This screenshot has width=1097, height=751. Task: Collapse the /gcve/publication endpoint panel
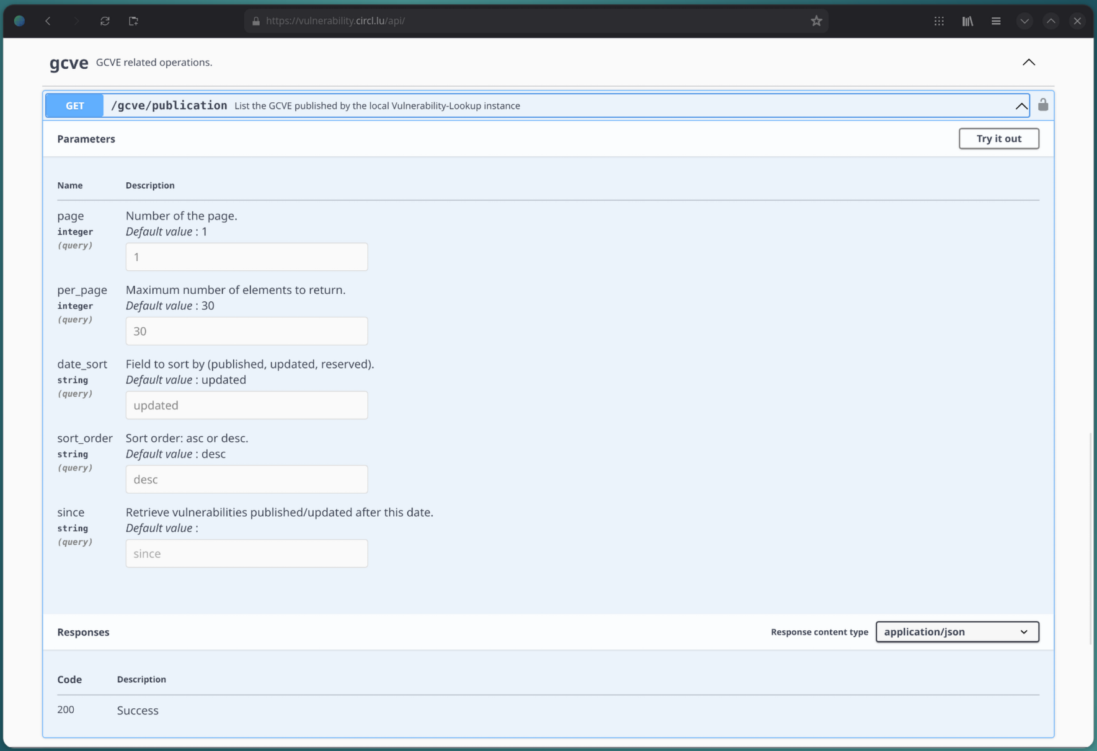pyautogui.click(x=1021, y=105)
